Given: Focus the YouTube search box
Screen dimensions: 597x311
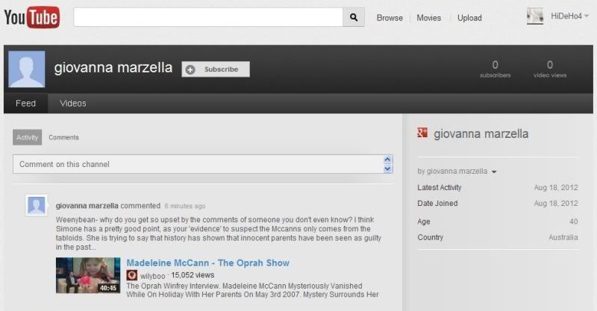Looking at the screenshot, I should [208, 17].
